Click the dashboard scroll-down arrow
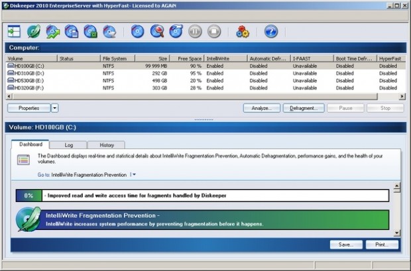 tap(397, 233)
